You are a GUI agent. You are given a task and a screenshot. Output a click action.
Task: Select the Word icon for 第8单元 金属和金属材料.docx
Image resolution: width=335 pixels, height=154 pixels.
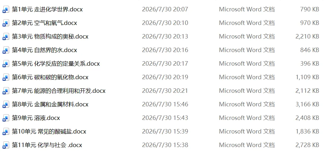pos(6,104)
